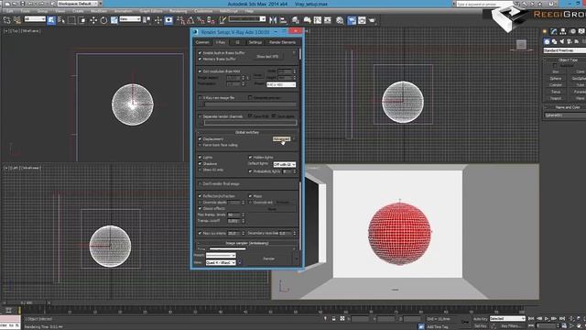Open the Select by Name tool
The width and height of the screenshot is (586, 330).
tap(61, 20)
